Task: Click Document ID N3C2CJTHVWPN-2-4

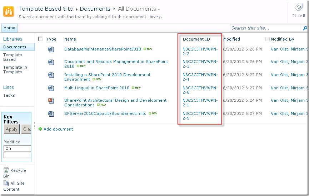Action: 200,77
